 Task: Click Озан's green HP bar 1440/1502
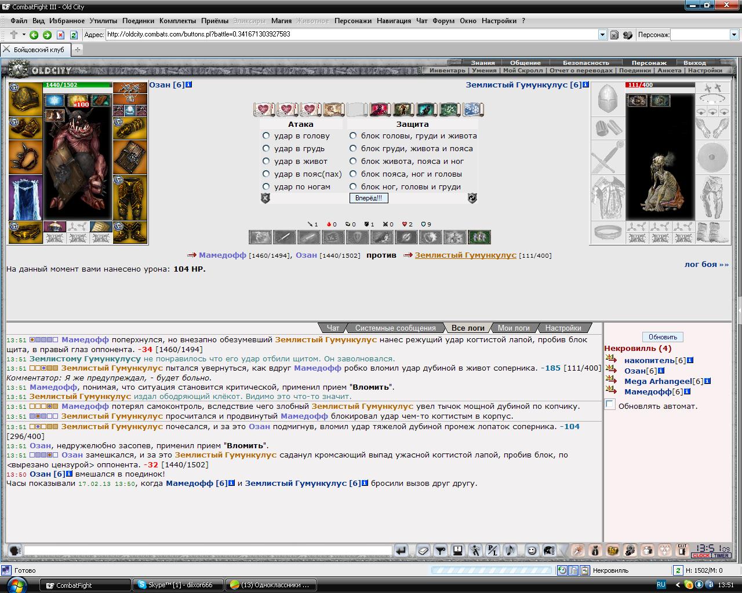78,85
